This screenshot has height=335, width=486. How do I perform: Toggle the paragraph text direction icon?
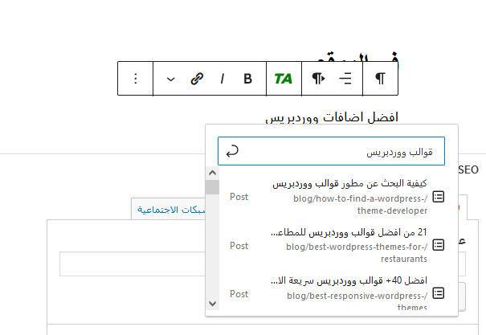click(x=318, y=79)
